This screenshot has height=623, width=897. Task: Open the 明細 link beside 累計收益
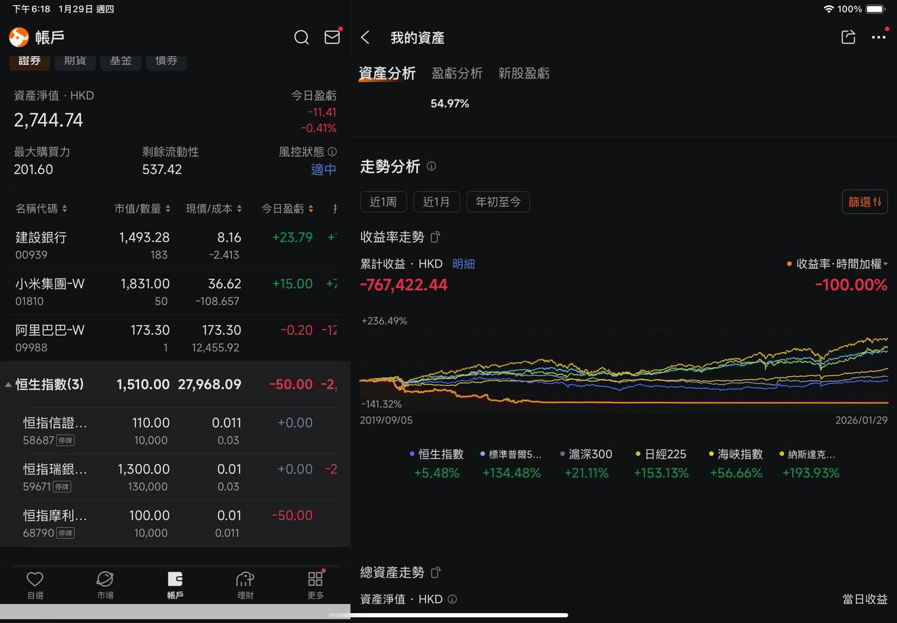click(x=464, y=264)
